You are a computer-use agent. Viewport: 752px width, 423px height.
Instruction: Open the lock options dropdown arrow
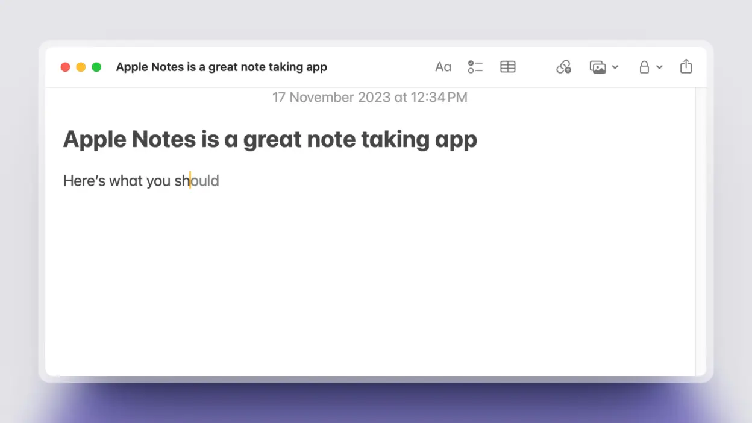[x=659, y=67]
